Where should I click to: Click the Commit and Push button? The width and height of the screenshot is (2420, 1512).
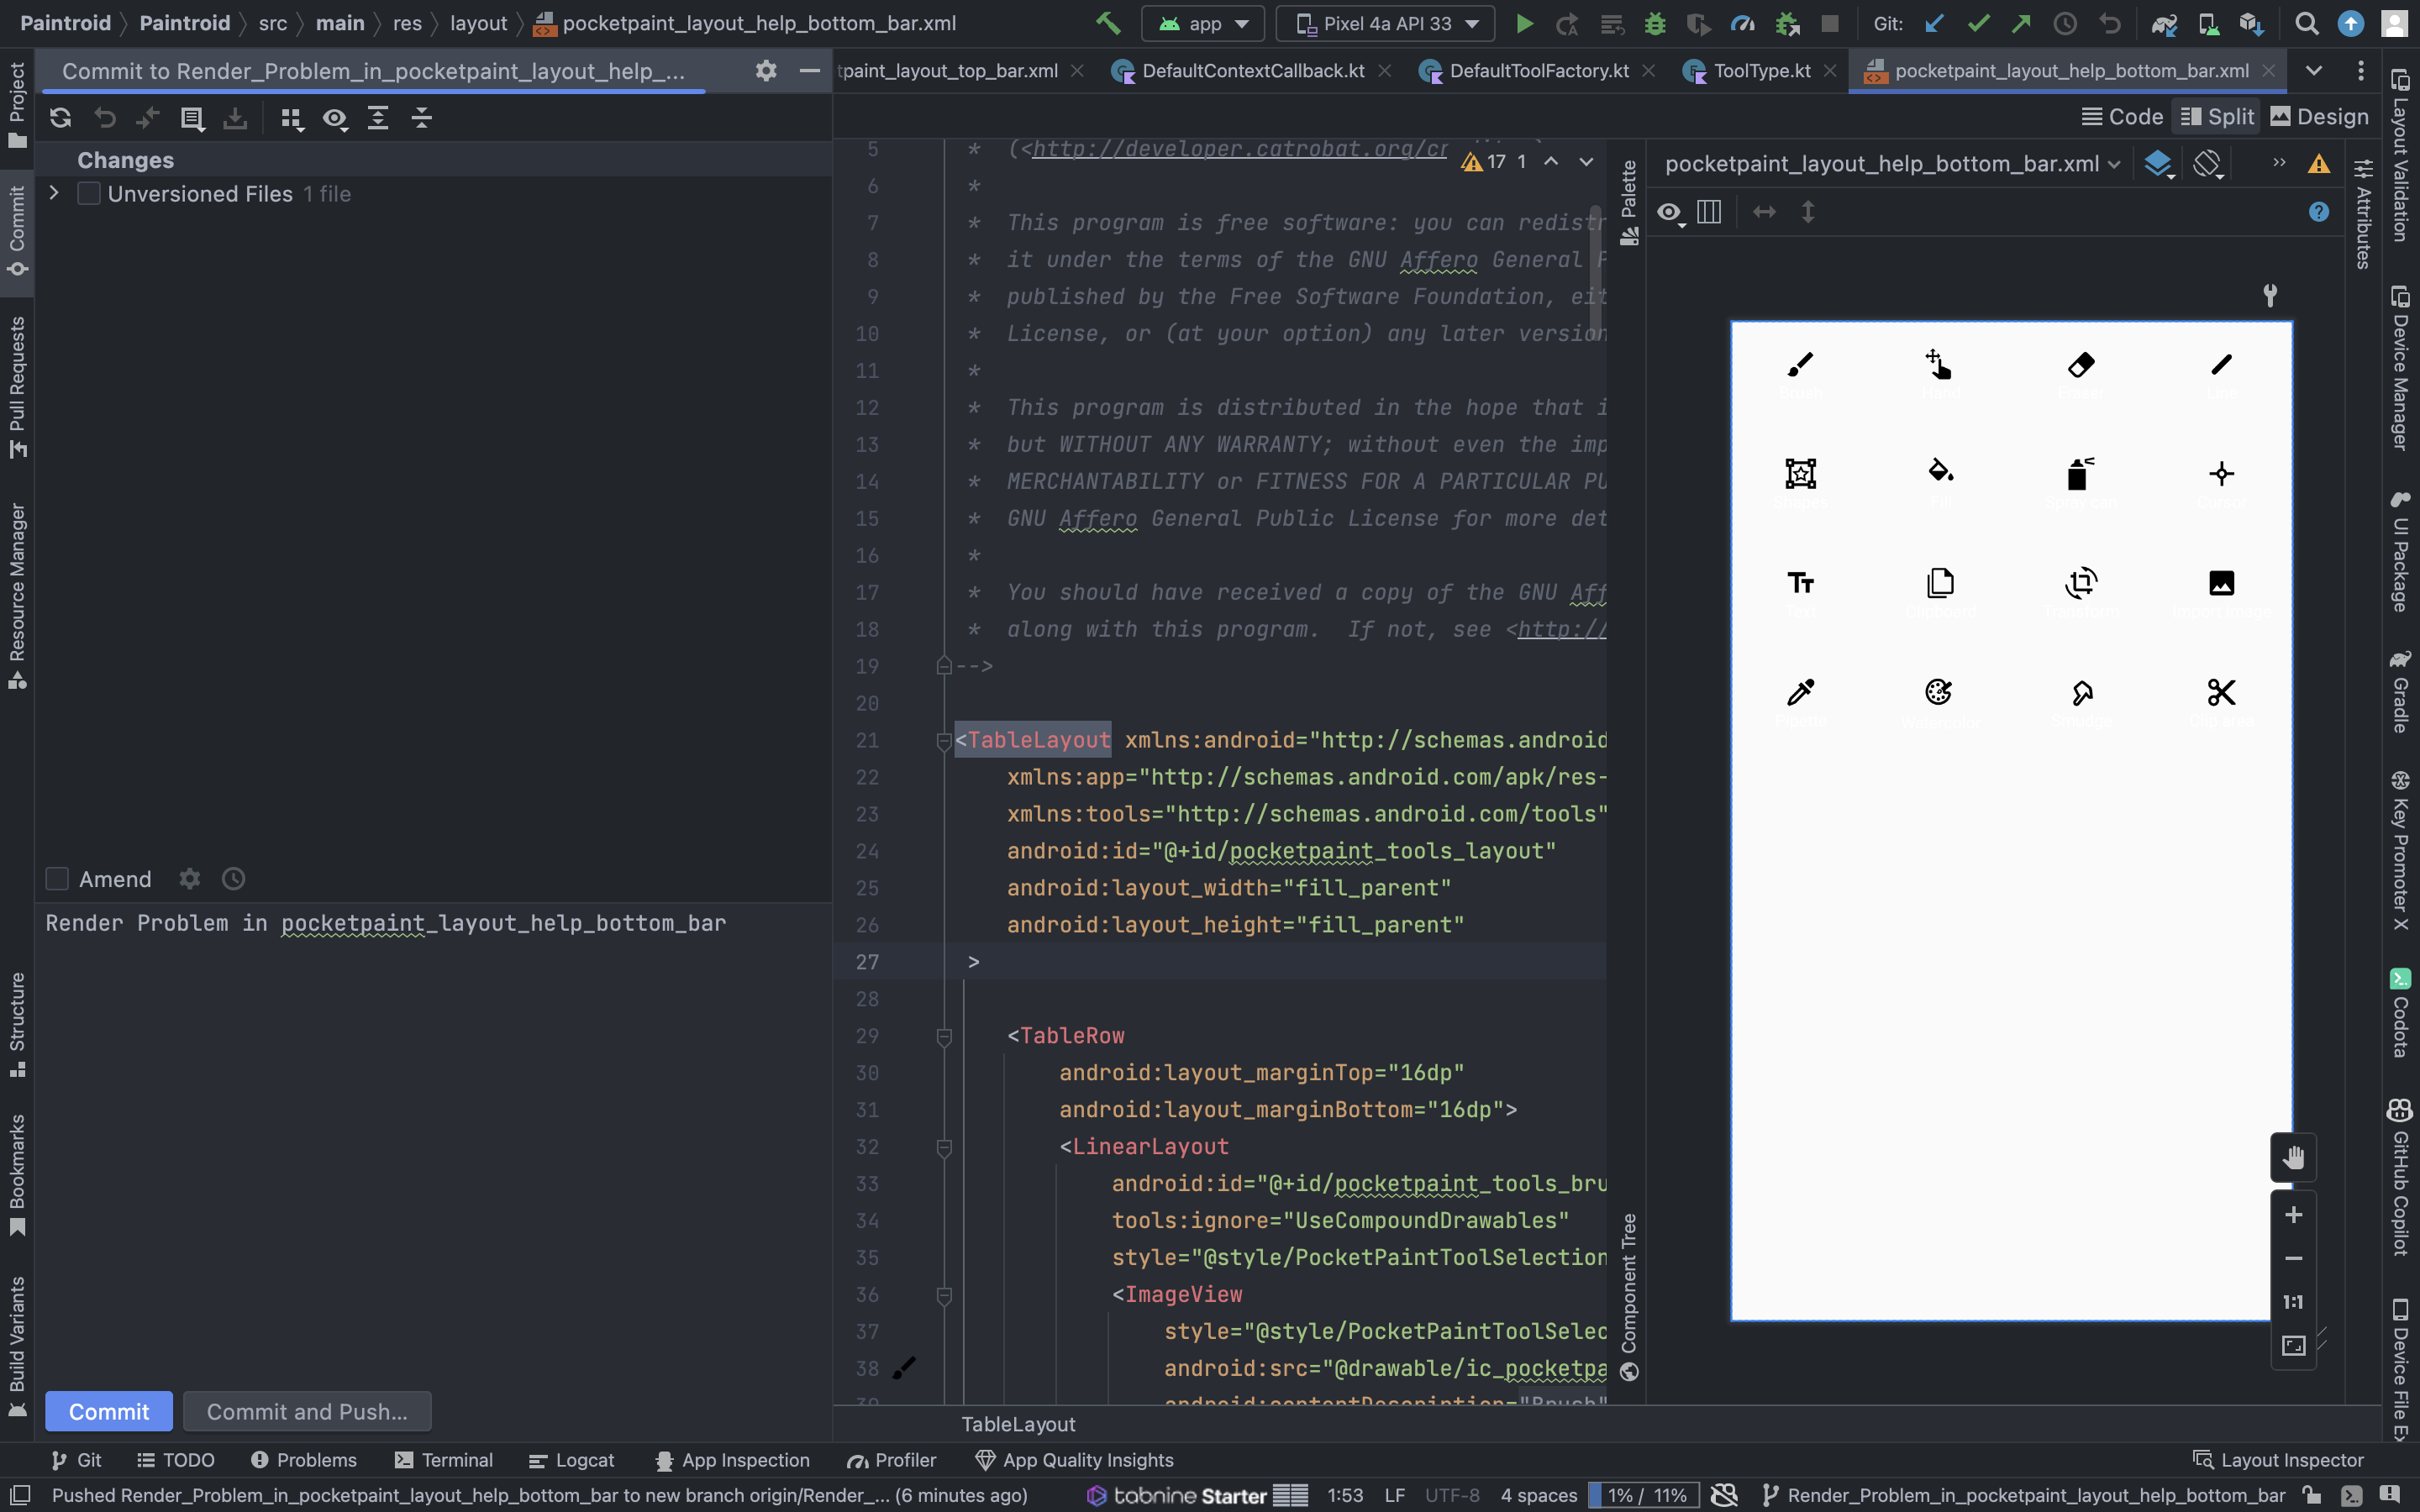(307, 1411)
